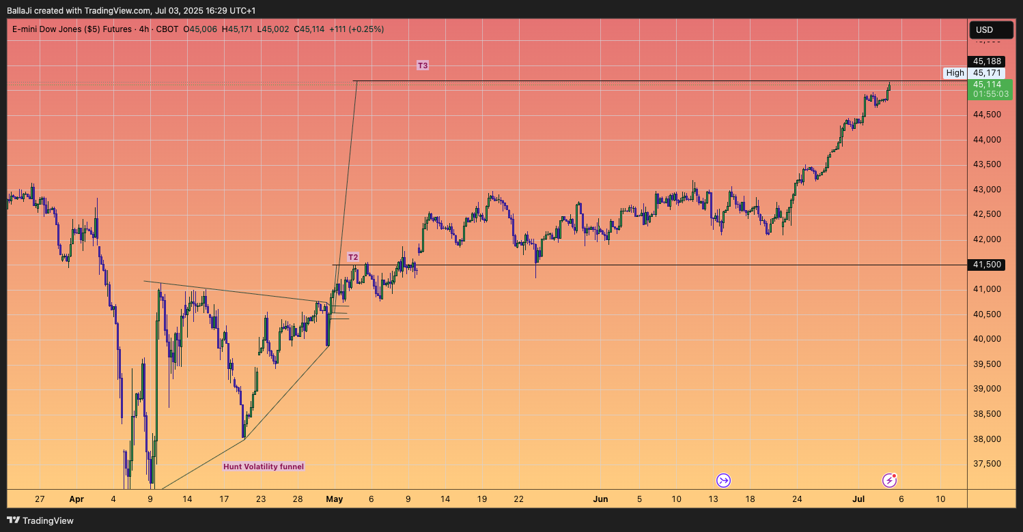The width and height of the screenshot is (1023, 532).
Task: Select the T3 target label on chart
Action: [x=423, y=65]
